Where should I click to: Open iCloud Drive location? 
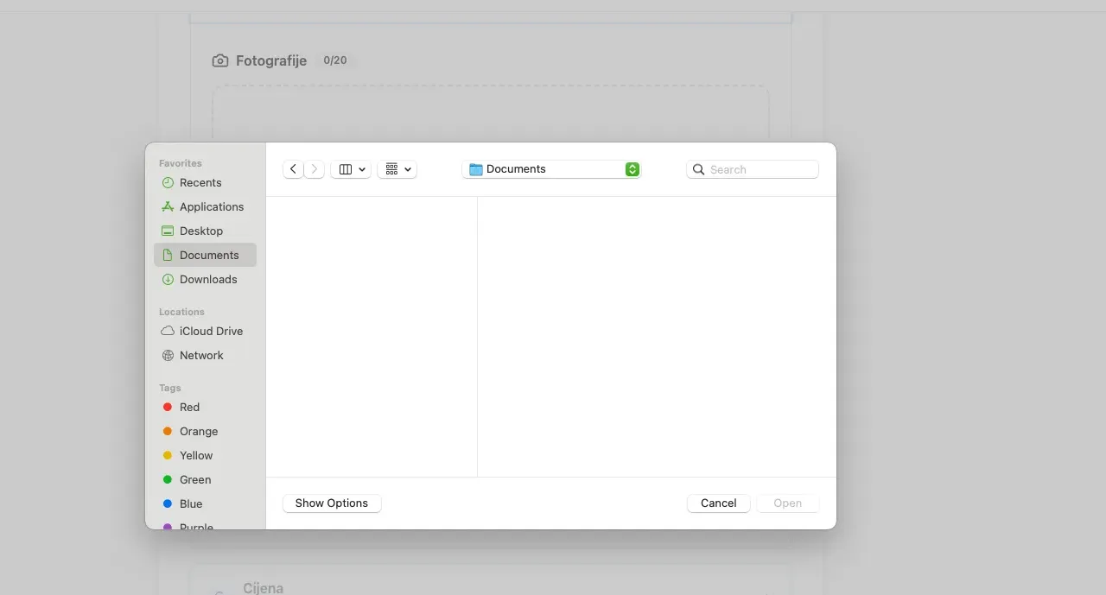pos(211,332)
